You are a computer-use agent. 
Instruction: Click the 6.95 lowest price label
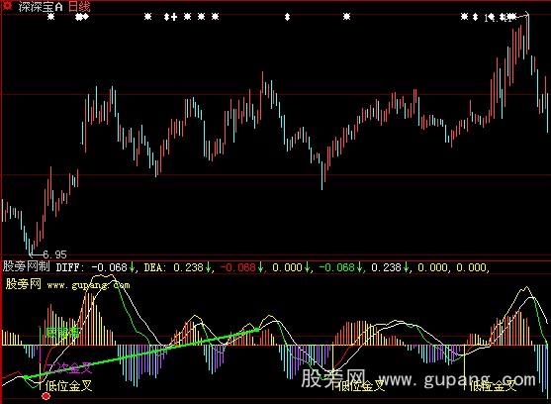point(54,254)
